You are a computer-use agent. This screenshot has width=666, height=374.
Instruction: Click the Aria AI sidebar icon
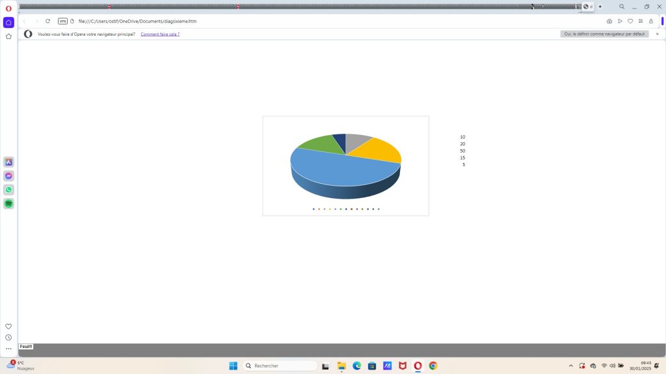(8, 162)
